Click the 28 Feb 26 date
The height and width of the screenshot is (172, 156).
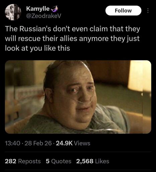(x=38, y=143)
